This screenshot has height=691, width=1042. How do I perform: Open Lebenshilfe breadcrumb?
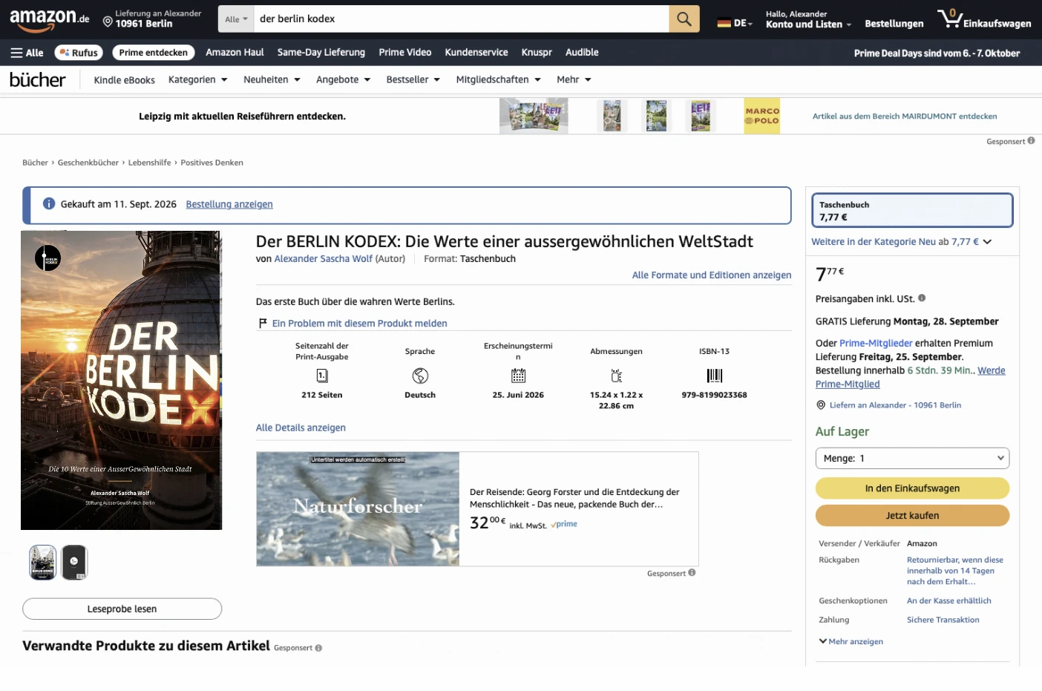[x=149, y=163]
